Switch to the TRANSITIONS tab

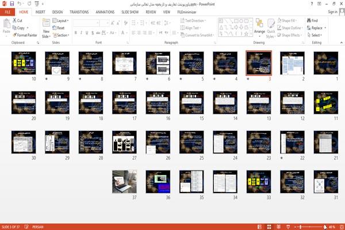(79, 12)
